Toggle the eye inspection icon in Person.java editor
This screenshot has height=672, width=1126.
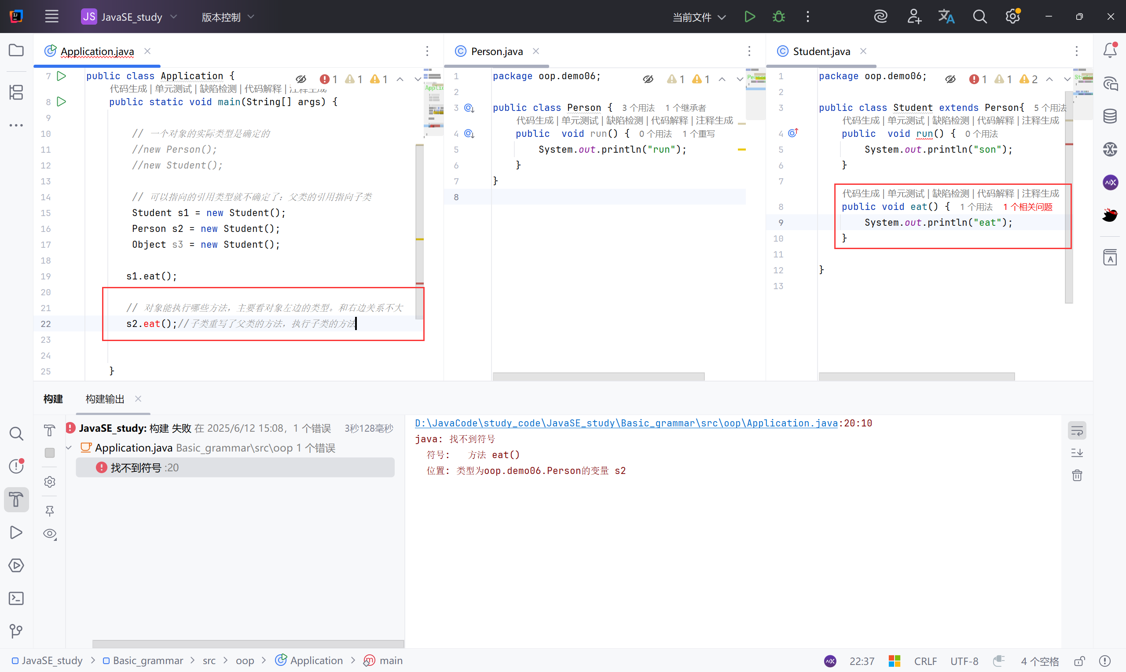(648, 79)
